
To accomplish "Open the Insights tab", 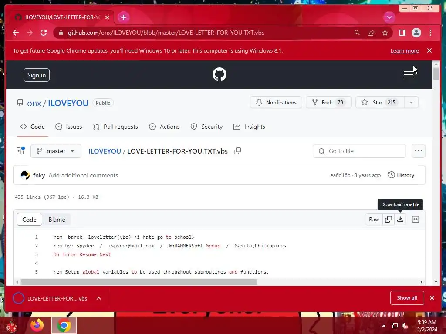I will click(249, 127).
